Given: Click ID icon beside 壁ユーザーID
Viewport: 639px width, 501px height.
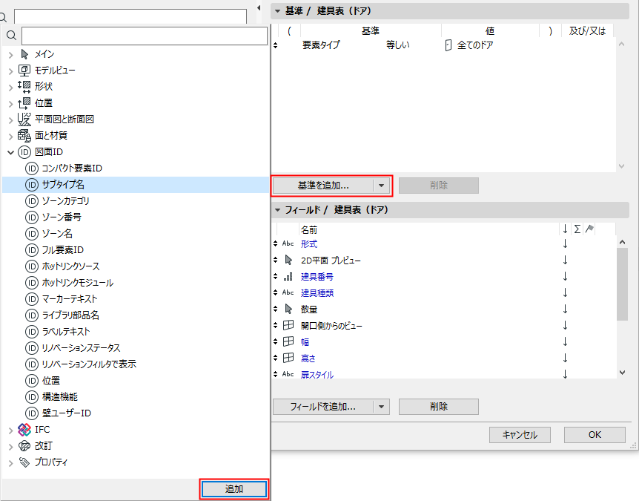Looking at the screenshot, I should (32, 413).
